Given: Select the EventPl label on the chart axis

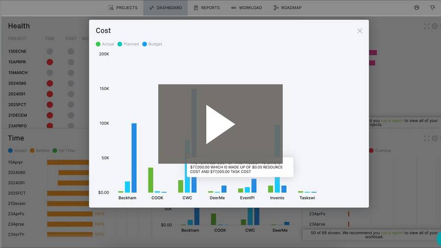Looking at the screenshot, I should [x=247, y=198].
